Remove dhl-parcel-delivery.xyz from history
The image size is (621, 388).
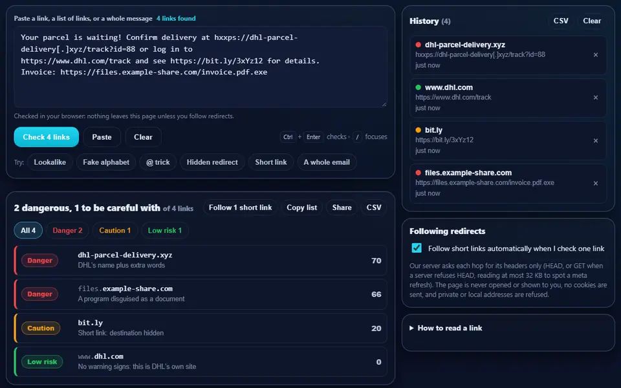tap(595, 55)
